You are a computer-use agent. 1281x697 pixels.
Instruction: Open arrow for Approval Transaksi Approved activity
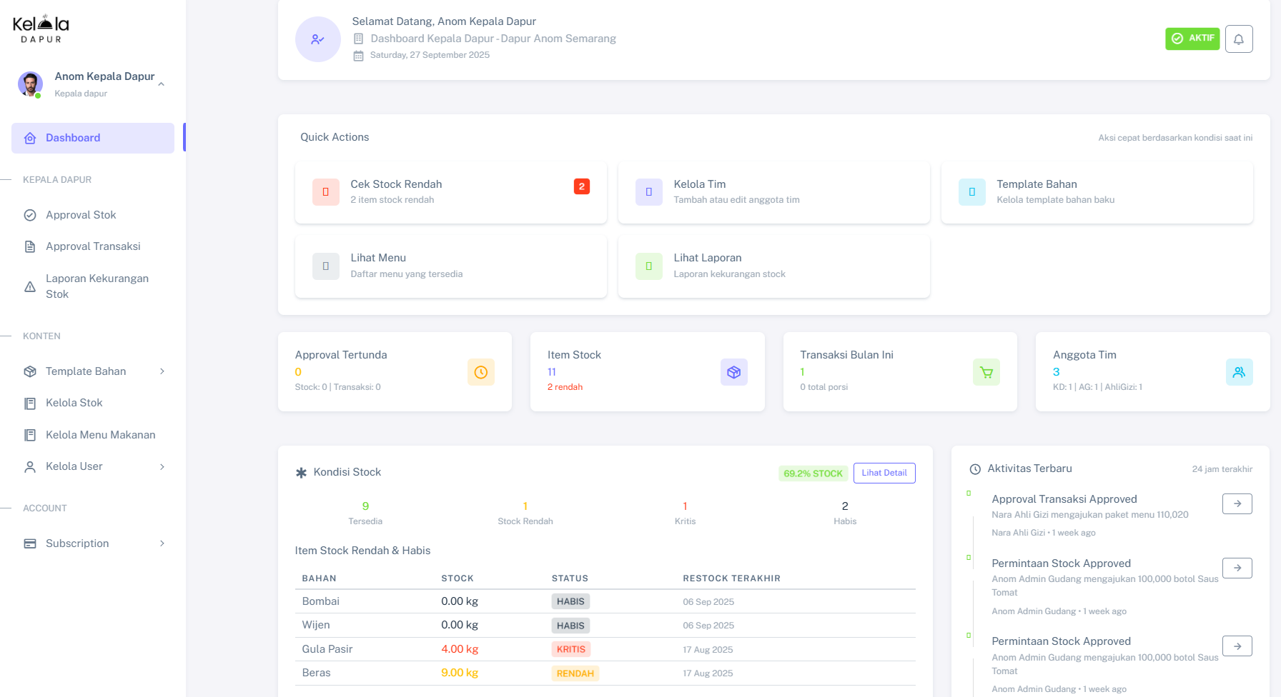[1237, 503]
